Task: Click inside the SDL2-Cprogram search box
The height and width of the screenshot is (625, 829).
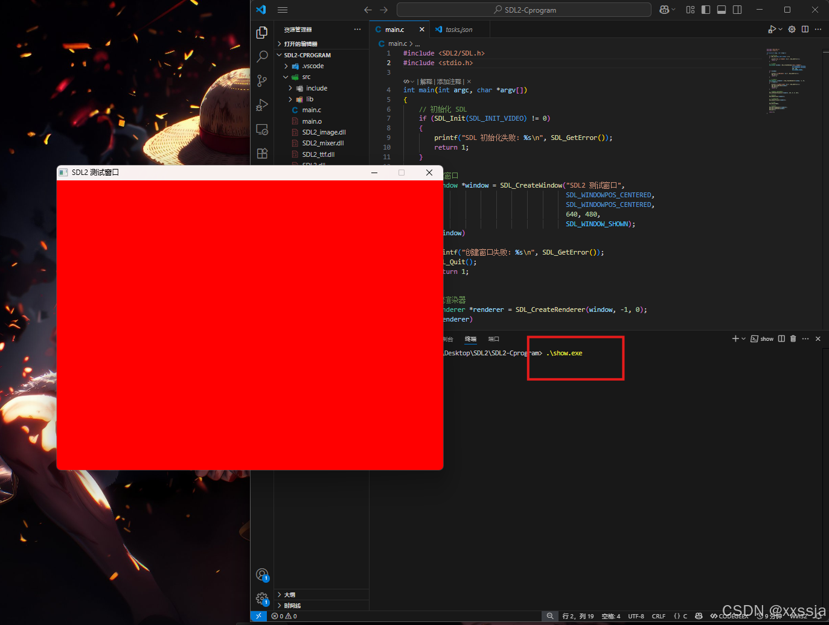Action: 523,9
